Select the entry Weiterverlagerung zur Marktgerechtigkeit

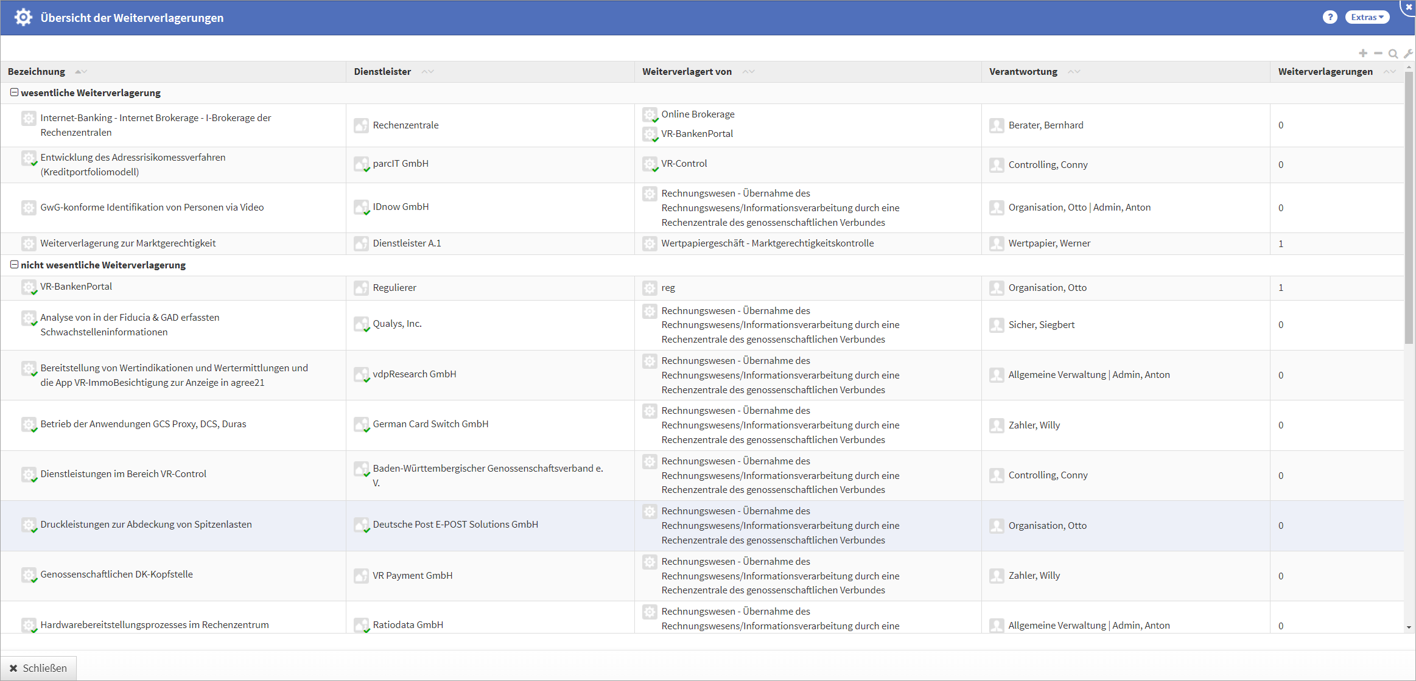128,243
